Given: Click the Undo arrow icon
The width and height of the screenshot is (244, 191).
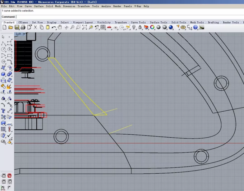Looking at the screenshot, I should click(54, 28).
